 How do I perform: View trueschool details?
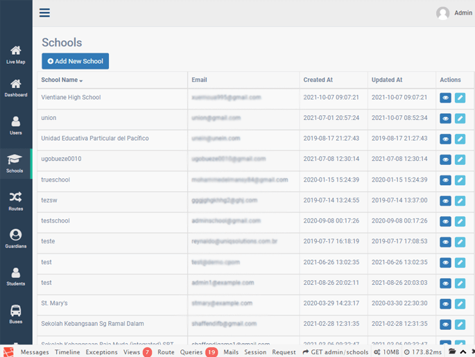445,180
